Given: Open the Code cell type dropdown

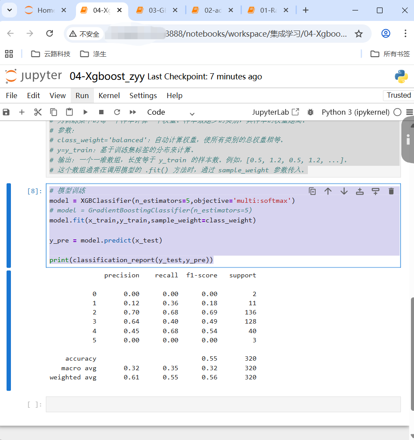Looking at the screenshot, I should tap(170, 112).
